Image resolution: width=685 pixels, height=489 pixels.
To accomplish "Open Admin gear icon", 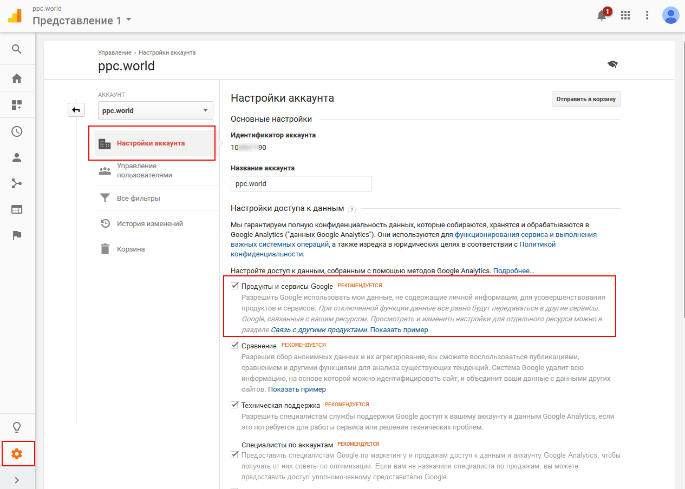I will point(17,454).
